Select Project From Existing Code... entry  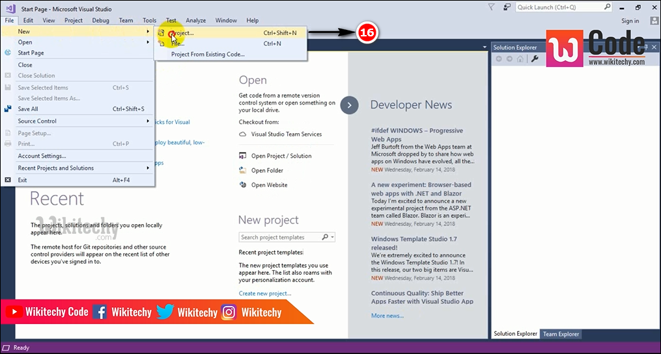tap(208, 55)
